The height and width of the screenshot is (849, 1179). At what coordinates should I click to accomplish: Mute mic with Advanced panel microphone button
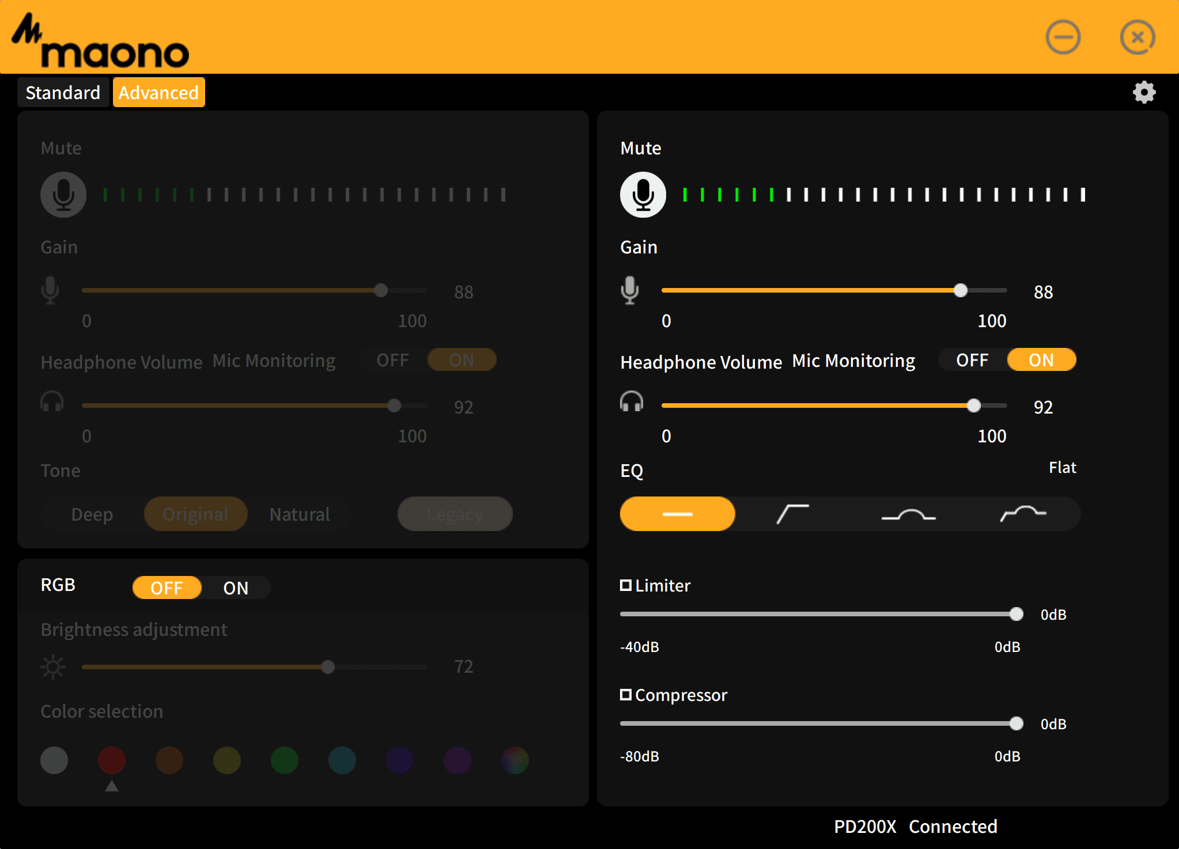643,195
